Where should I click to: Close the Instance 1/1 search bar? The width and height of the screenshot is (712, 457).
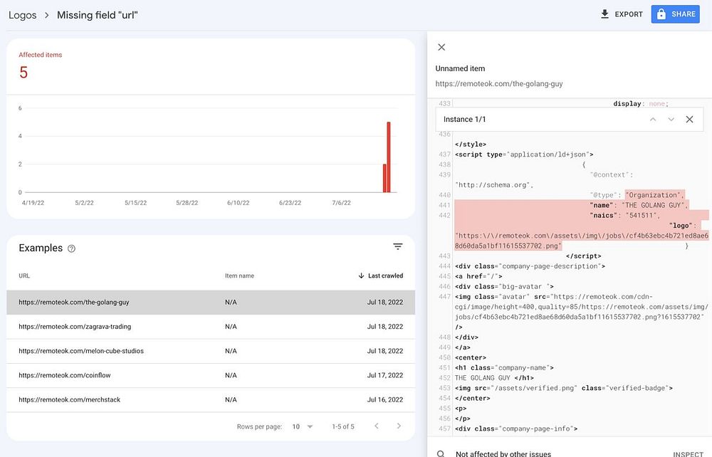point(689,120)
